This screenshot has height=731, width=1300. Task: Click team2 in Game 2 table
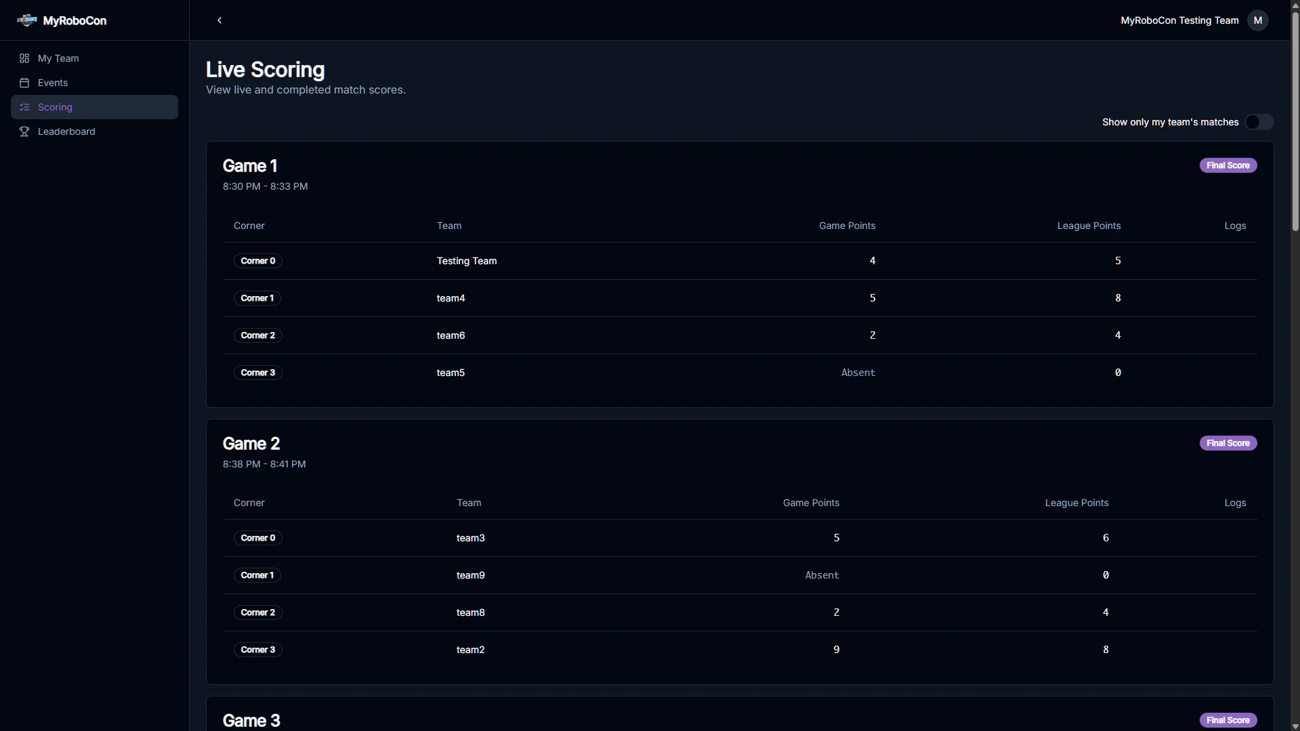pyautogui.click(x=471, y=650)
